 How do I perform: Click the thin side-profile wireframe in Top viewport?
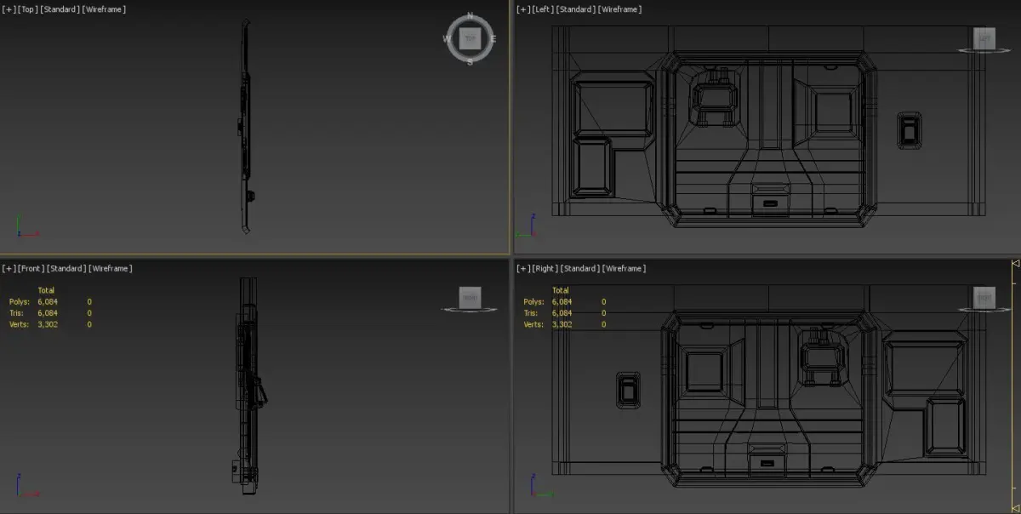(x=245, y=127)
